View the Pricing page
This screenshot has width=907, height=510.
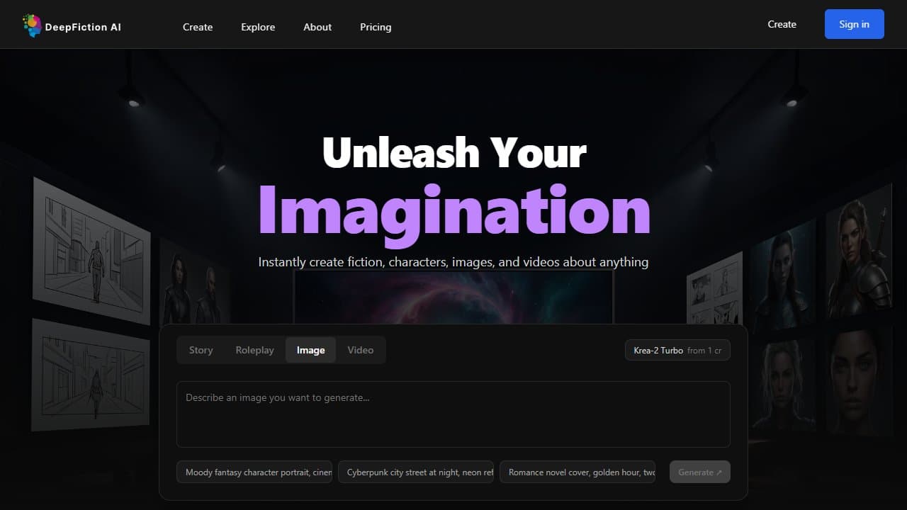(376, 27)
